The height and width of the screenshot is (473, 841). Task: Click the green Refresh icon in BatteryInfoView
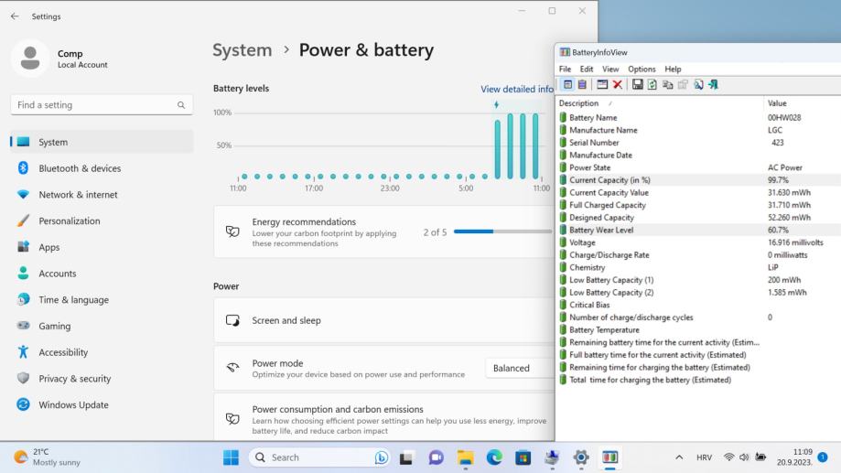652,85
